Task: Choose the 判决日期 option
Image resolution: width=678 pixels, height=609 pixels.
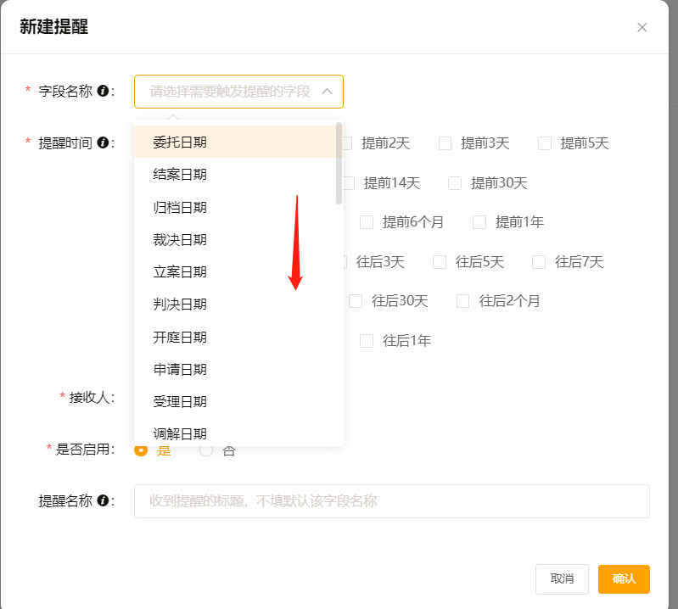Action: coord(180,304)
